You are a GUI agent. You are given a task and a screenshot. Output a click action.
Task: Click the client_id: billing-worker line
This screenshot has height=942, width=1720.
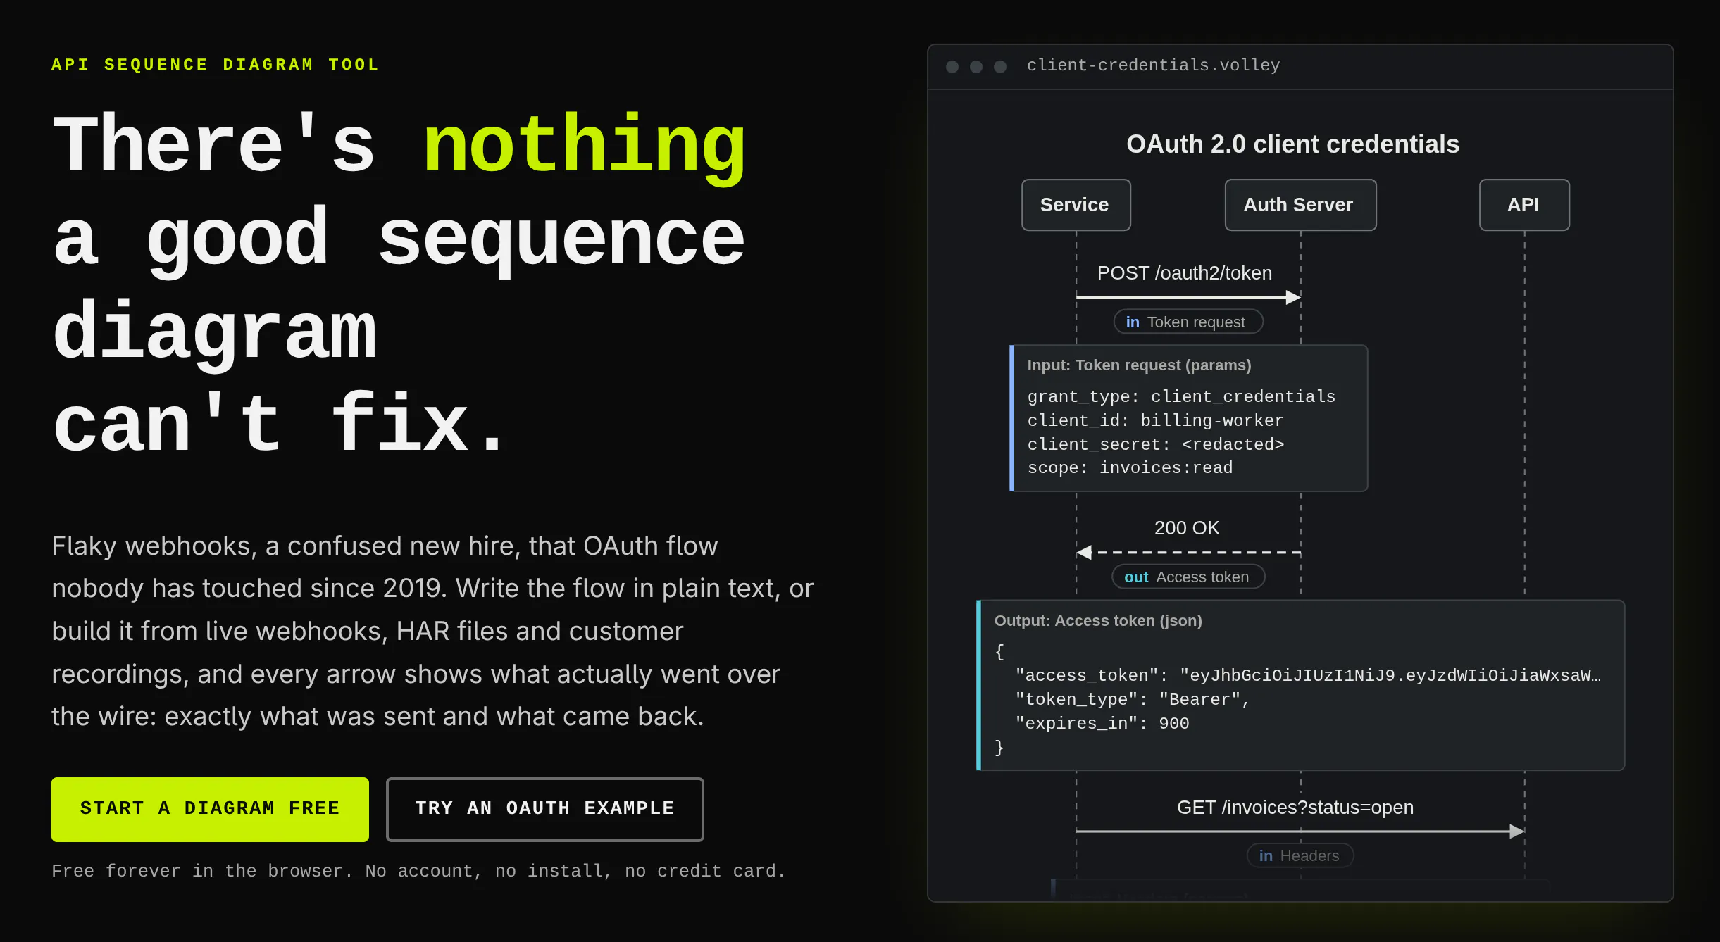pos(1155,421)
